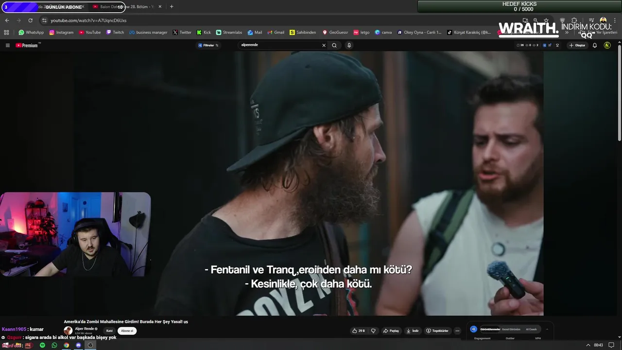The height and width of the screenshot is (350, 622).
Task: Open the Twitter bookmark
Action: pyautogui.click(x=182, y=33)
